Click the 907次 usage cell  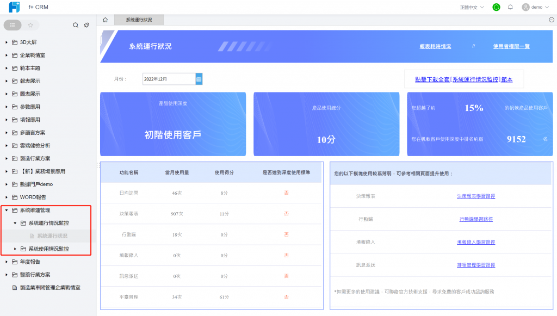(177, 214)
